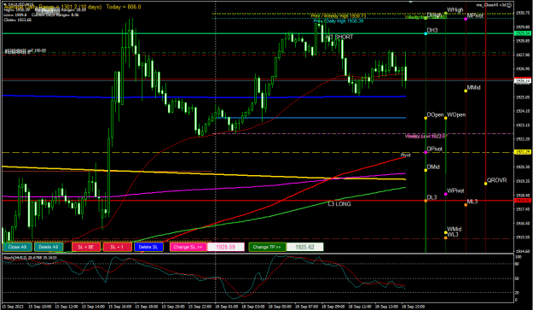Click the chart shift triangle on the top edge
Image resolution: width=533 pixels, height=310 pixels.
coord(411,2)
